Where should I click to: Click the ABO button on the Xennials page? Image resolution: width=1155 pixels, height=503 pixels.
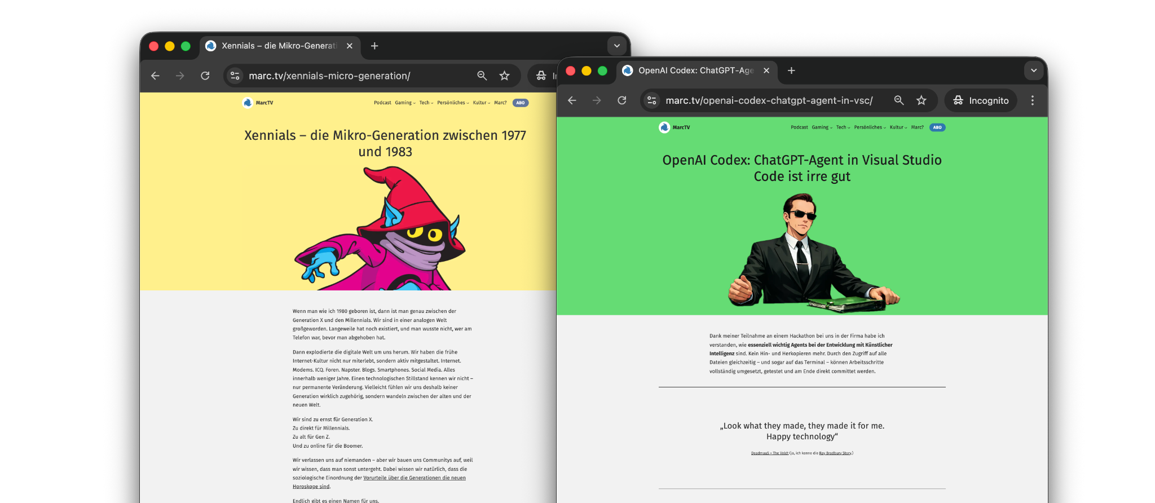[x=521, y=103]
